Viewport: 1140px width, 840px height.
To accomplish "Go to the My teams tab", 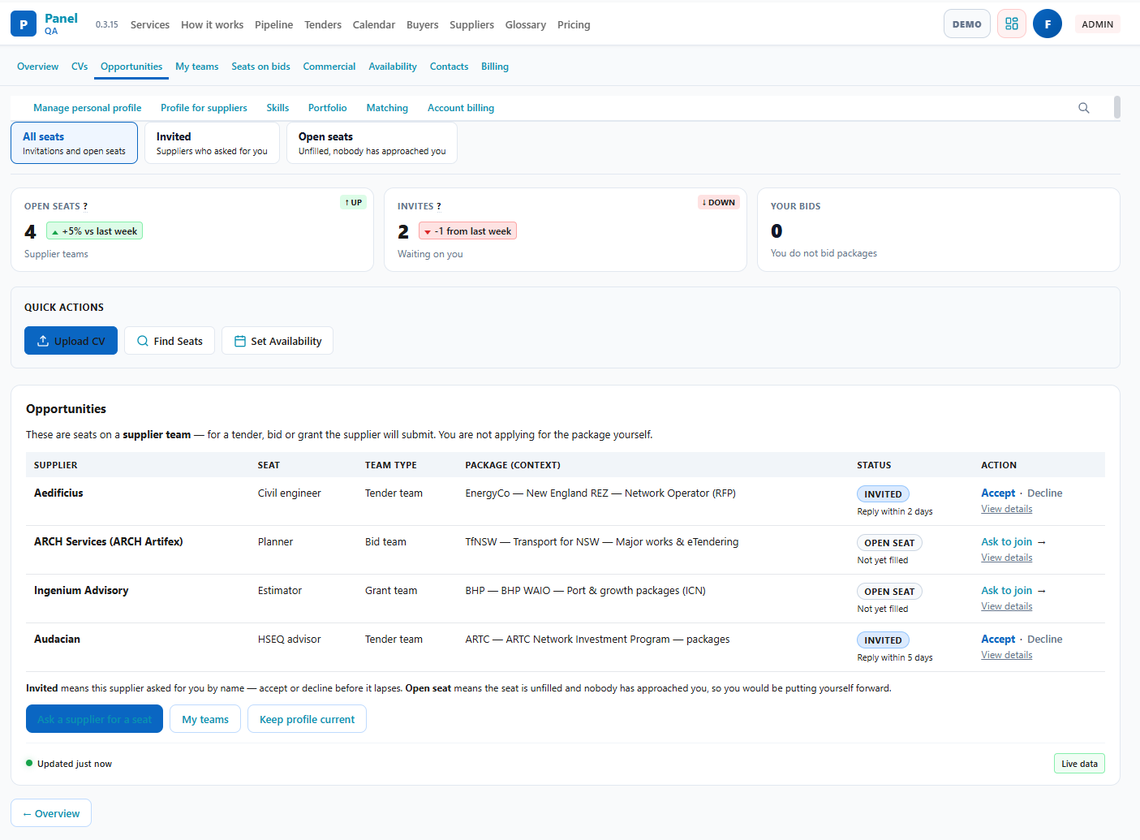I will (197, 67).
